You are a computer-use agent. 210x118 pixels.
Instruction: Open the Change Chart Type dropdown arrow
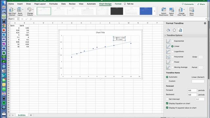coord(184,10)
